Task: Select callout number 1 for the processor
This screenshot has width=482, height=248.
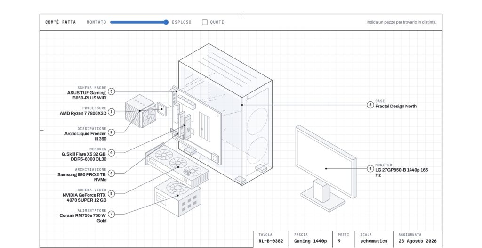Action: pos(111,112)
